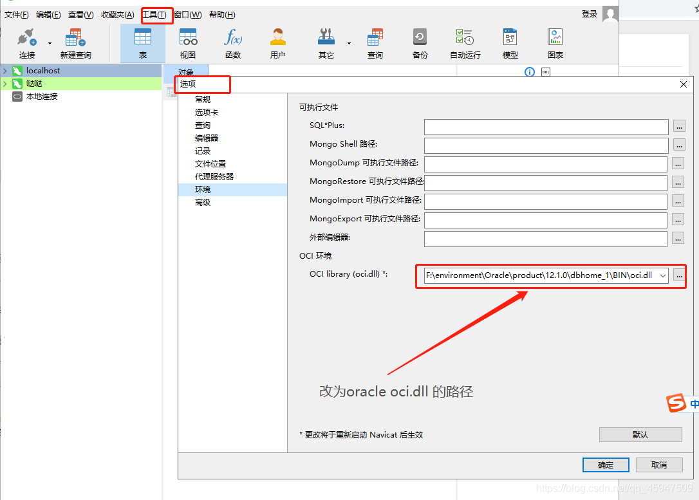The image size is (699, 500).
Task: Click the Mongo Shell 路径 input field
Action: (x=546, y=145)
